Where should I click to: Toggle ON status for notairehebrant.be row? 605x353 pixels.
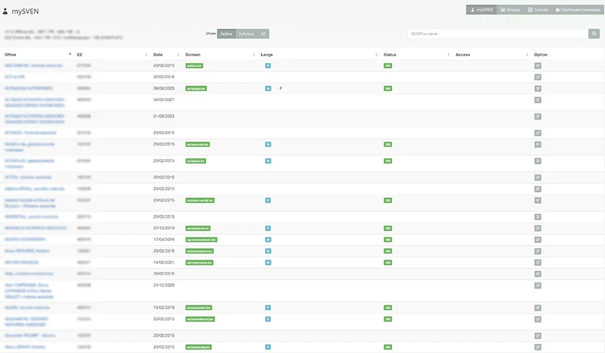pos(388,319)
